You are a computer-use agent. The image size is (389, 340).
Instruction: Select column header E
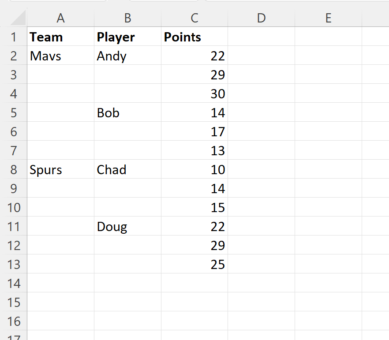click(328, 18)
